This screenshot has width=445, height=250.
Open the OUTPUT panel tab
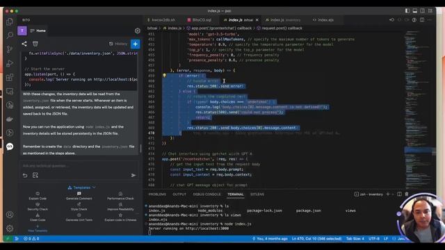(179, 194)
